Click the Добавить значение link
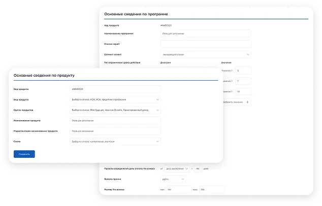Image resolution: width=322 pixels, height=206 pixels. tap(233, 102)
